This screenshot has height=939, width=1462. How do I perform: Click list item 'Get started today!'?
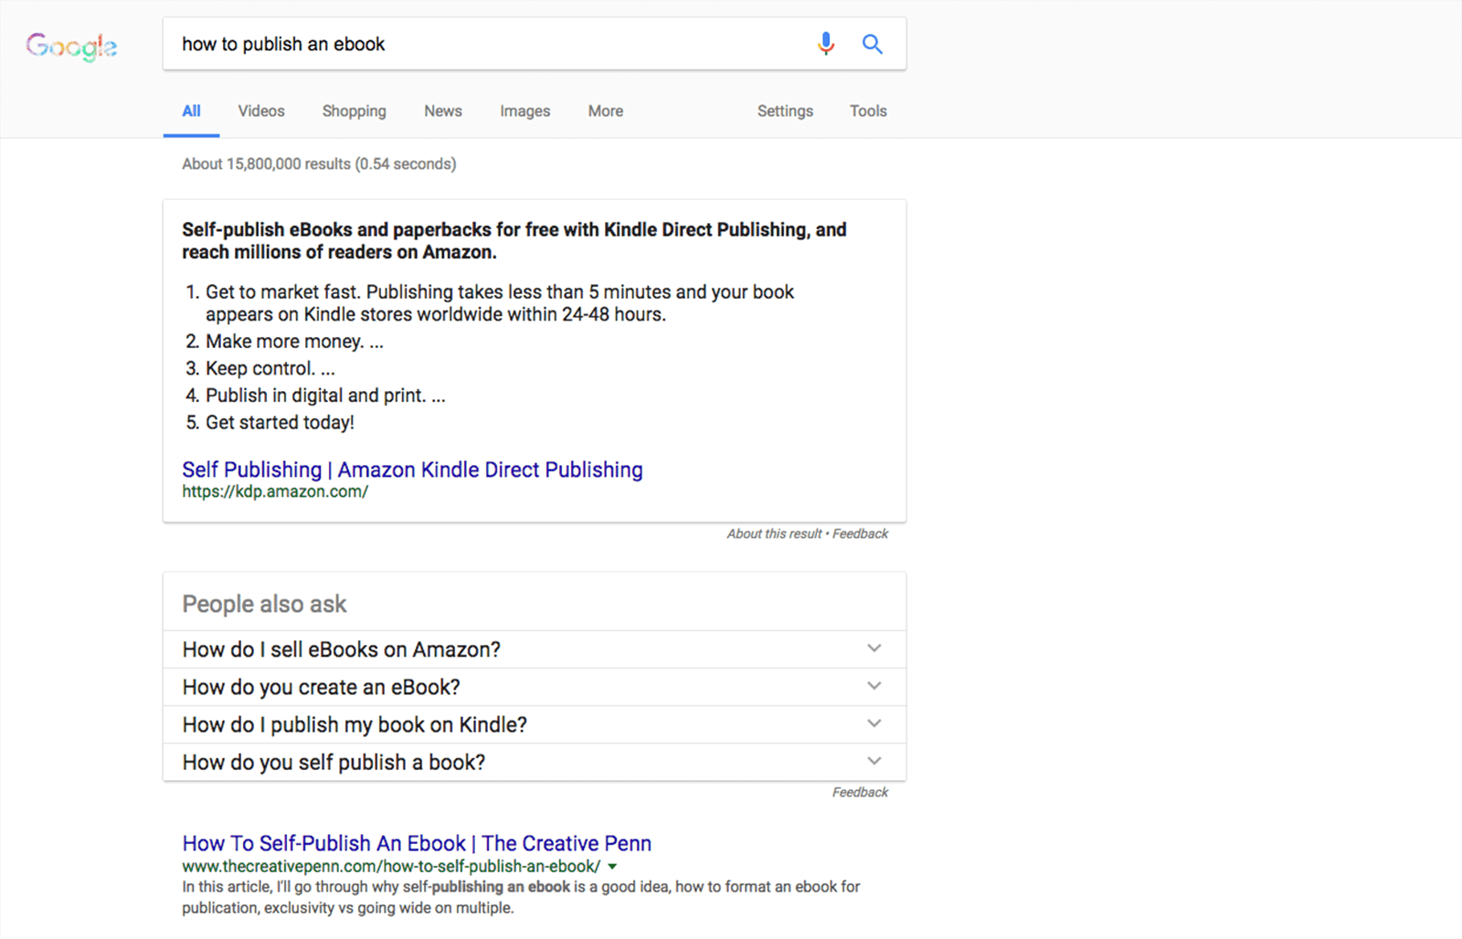coord(280,422)
